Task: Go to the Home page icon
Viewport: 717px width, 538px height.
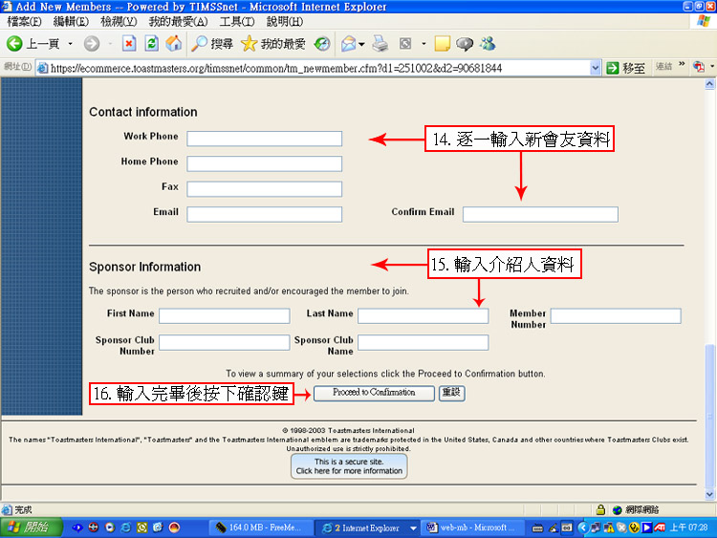Action: 173,44
